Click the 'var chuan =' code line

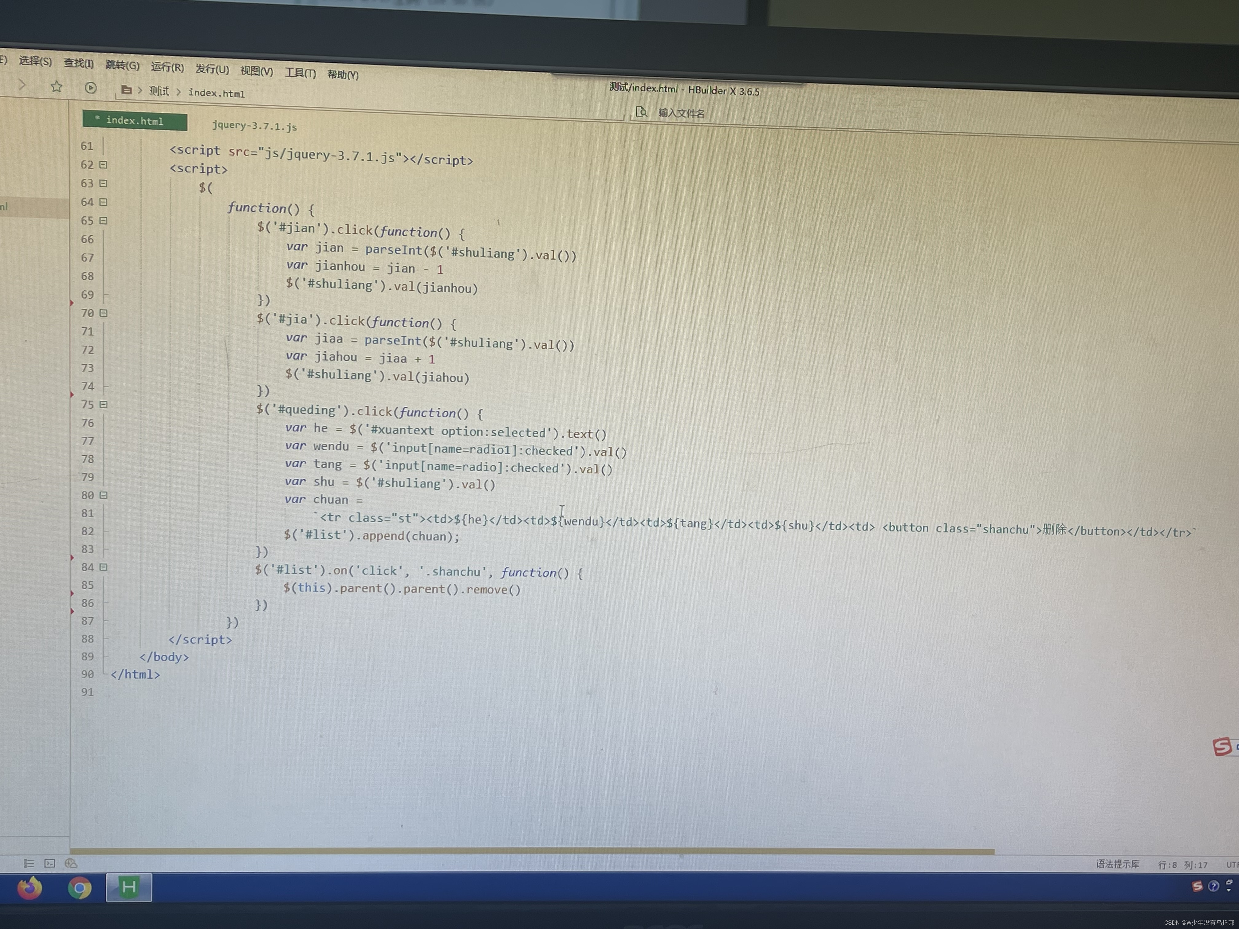(324, 499)
